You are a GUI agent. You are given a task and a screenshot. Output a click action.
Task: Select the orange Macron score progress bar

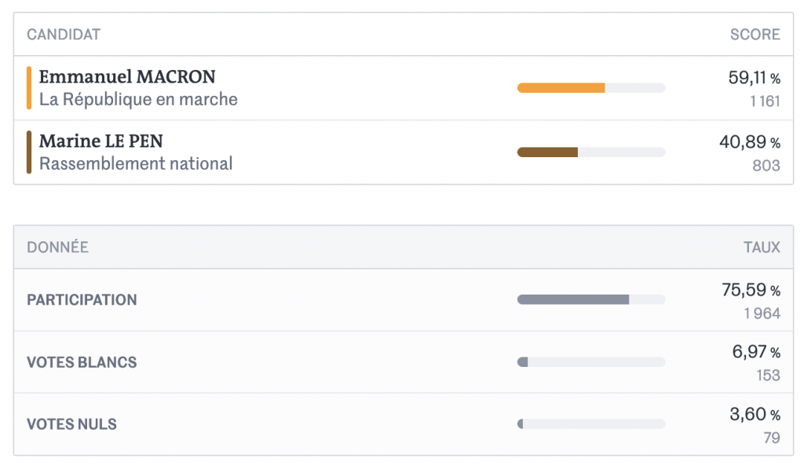(591, 88)
